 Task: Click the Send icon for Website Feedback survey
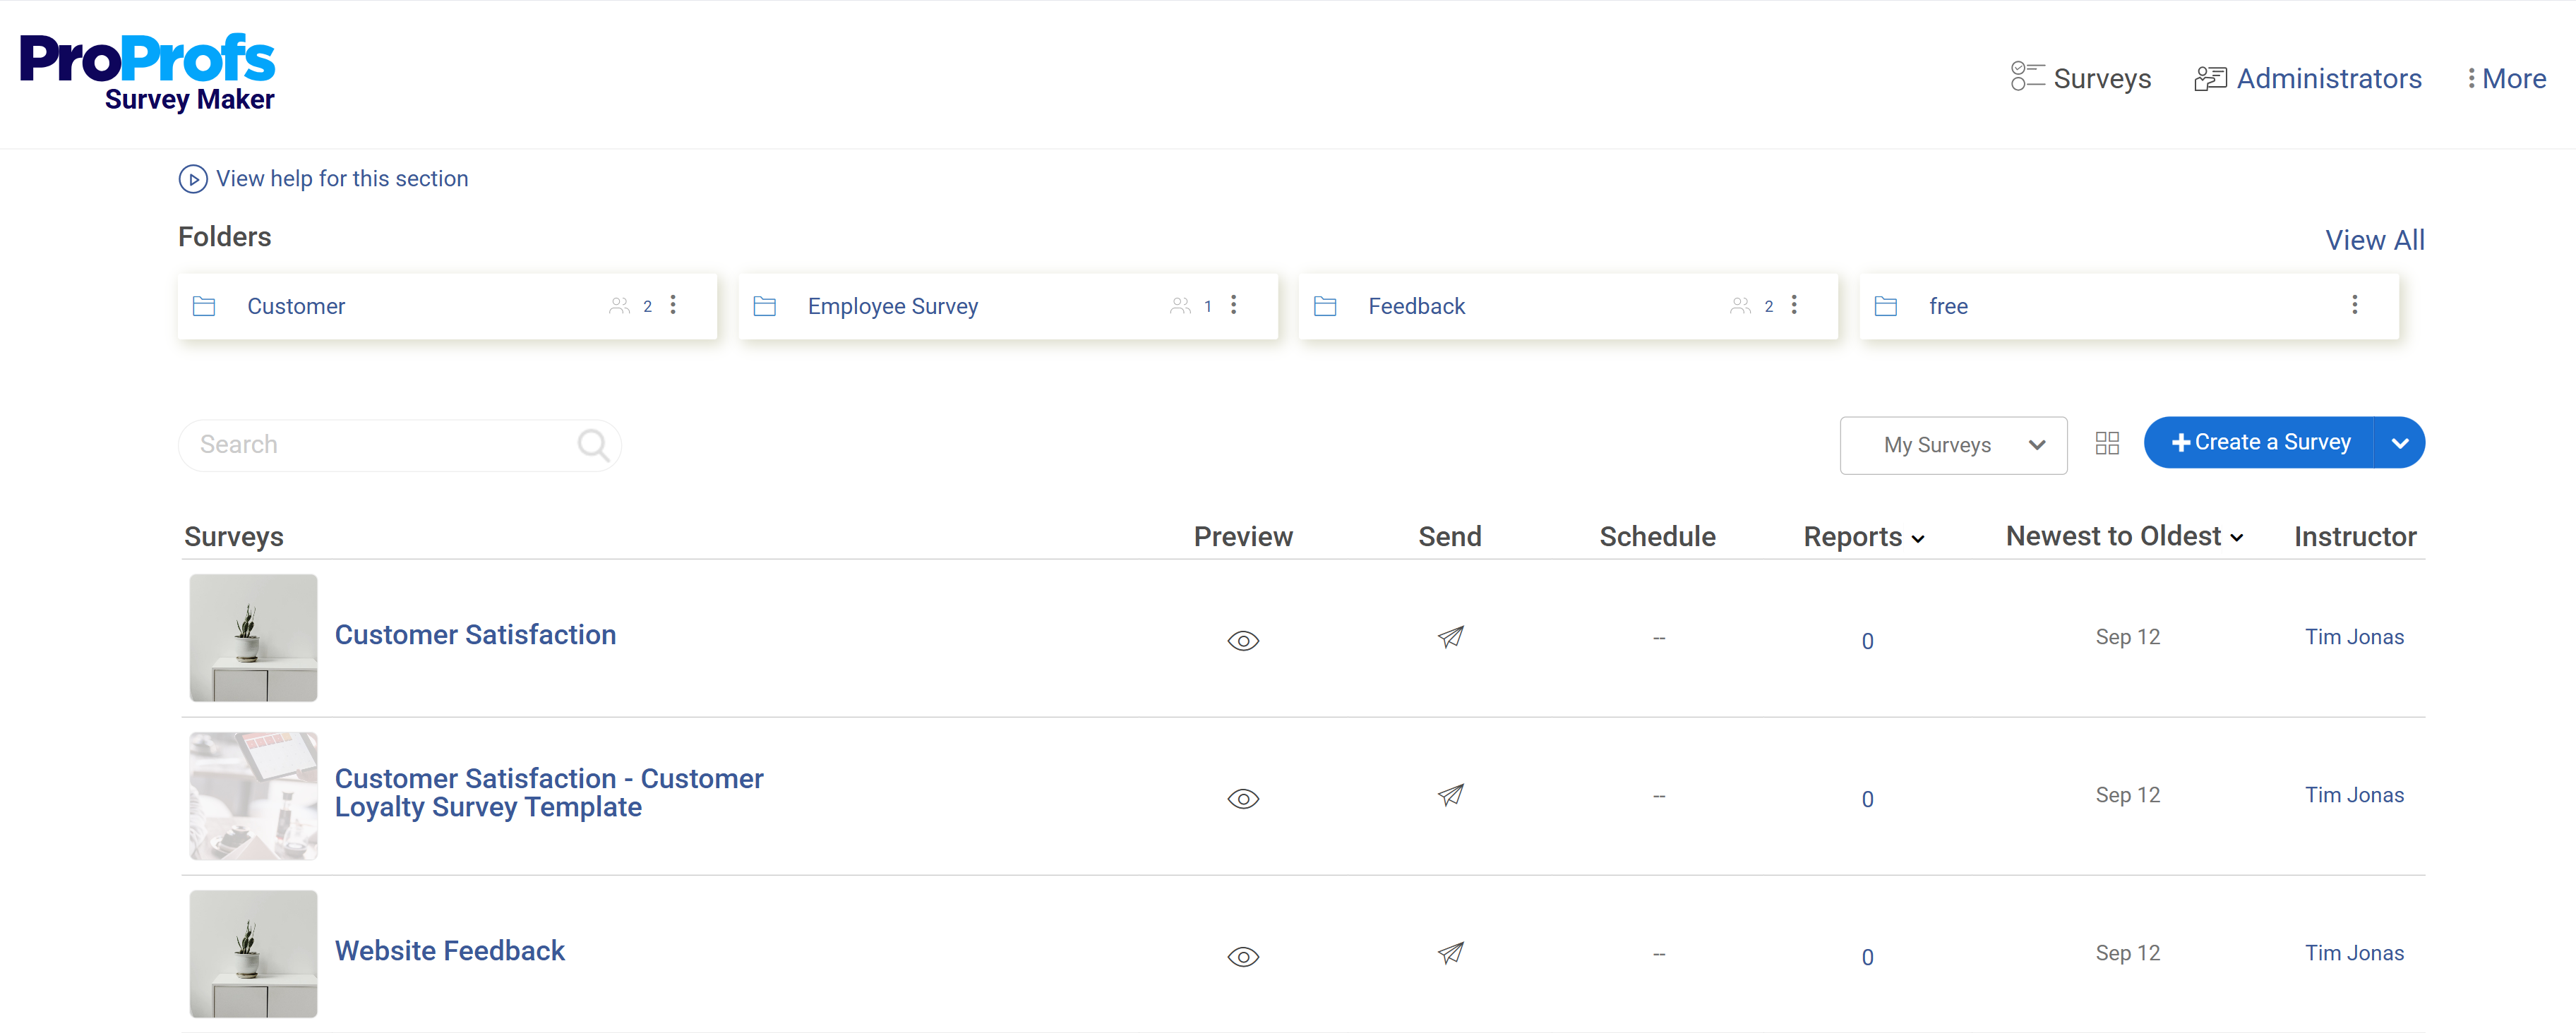click(1451, 954)
